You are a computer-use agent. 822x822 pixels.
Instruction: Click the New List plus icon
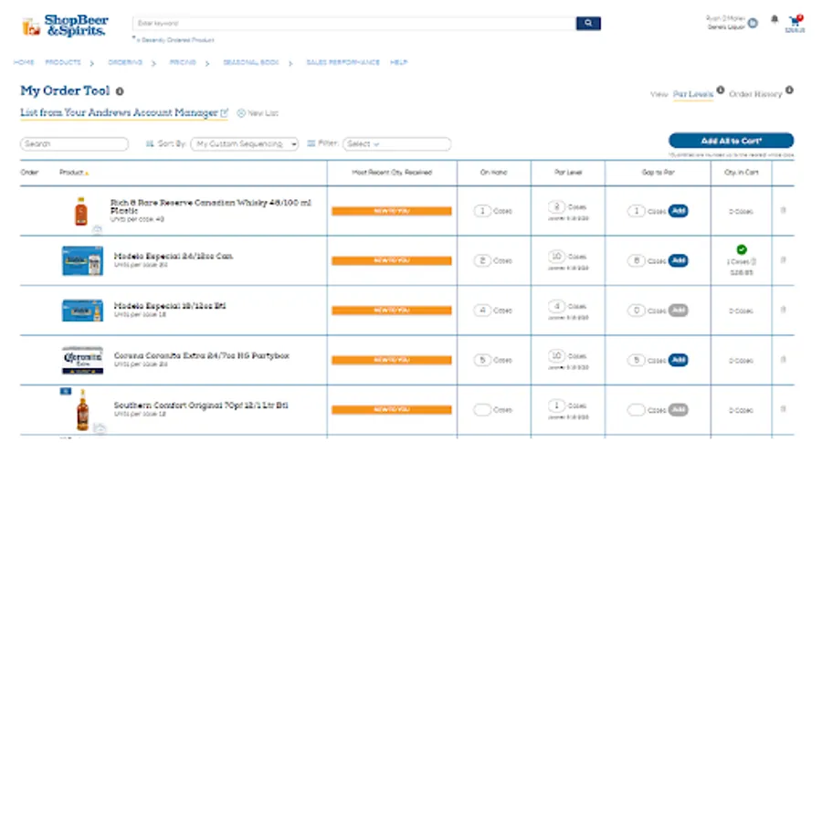click(241, 113)
